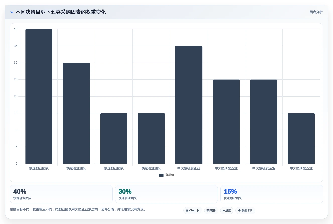Click the grid icon on the 表格 chip

(208, 211)
